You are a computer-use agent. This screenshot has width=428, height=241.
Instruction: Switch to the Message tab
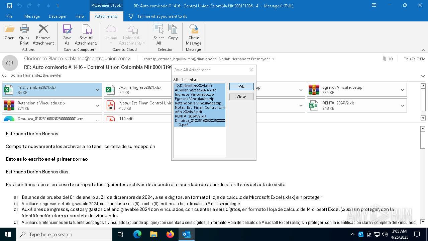tap(32, 16)
